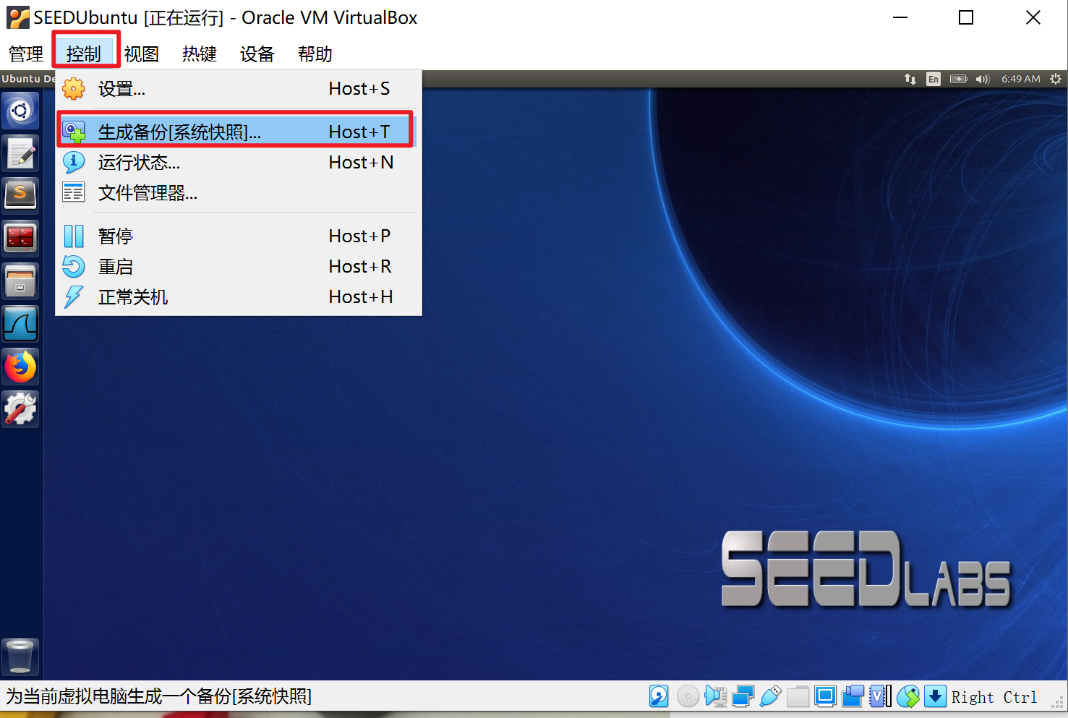Click the network adapters status icon
This screenshot has height=718, width=1068.
click(x=743, y=696)
